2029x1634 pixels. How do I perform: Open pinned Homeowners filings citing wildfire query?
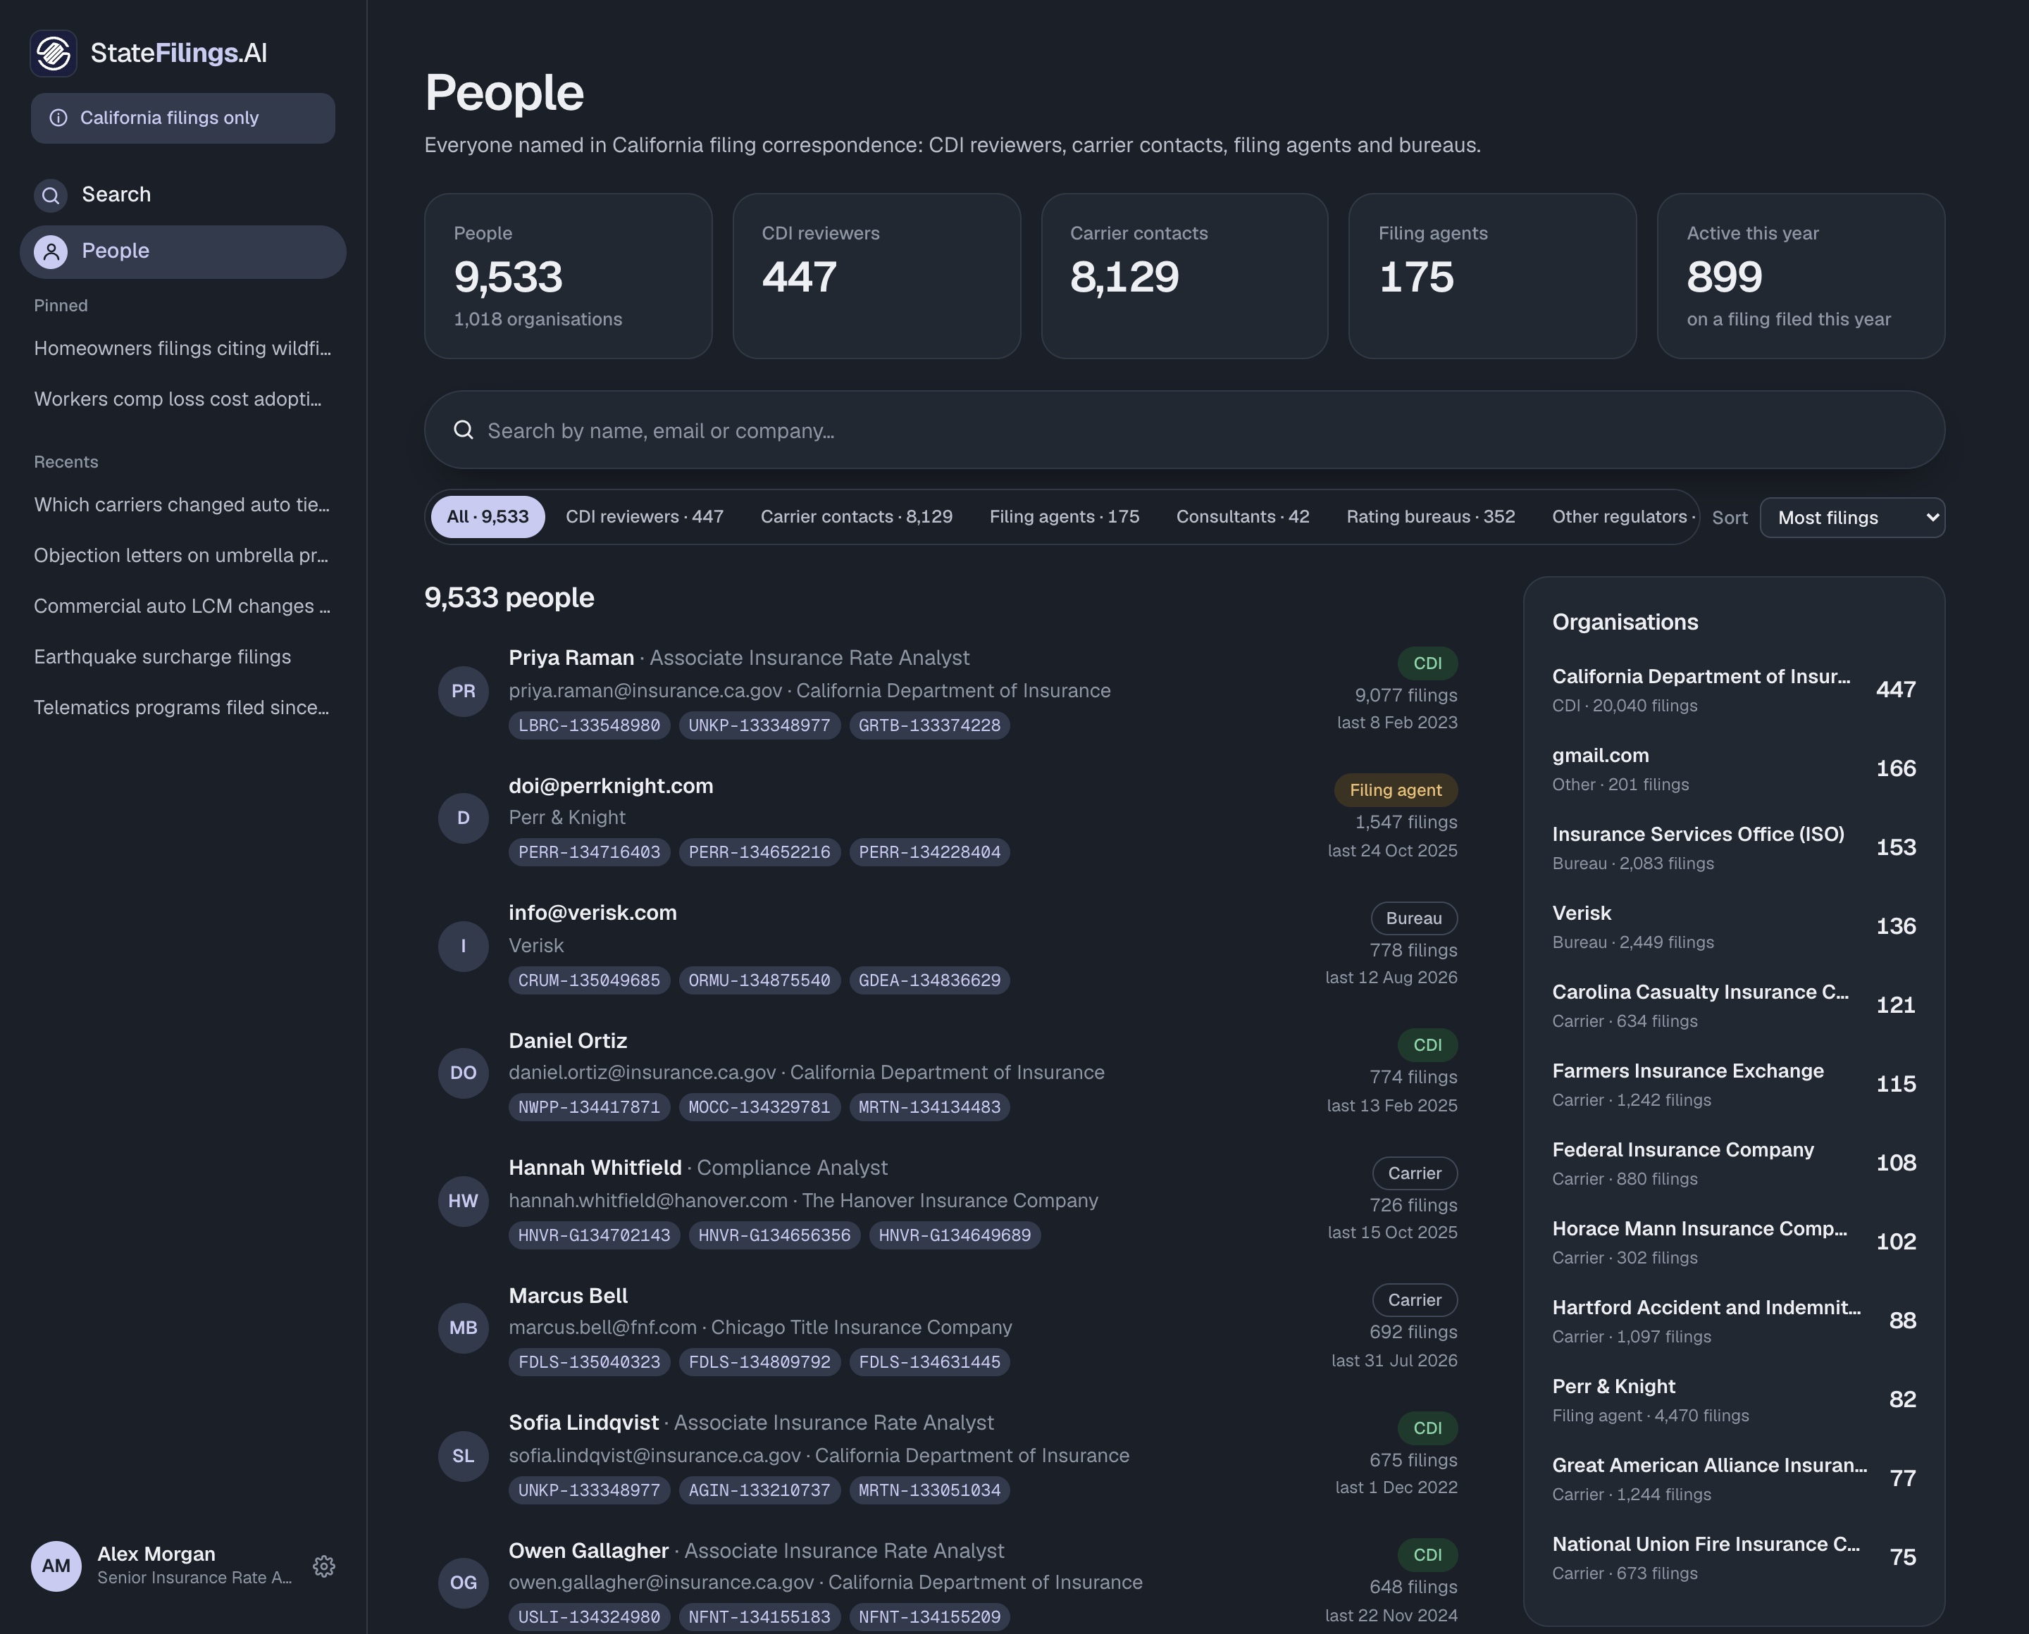click(182, 348)
